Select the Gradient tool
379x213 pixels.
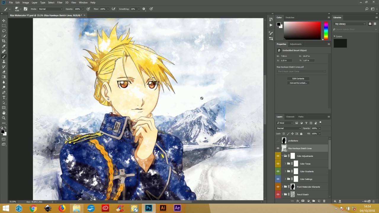pos(4,77)
